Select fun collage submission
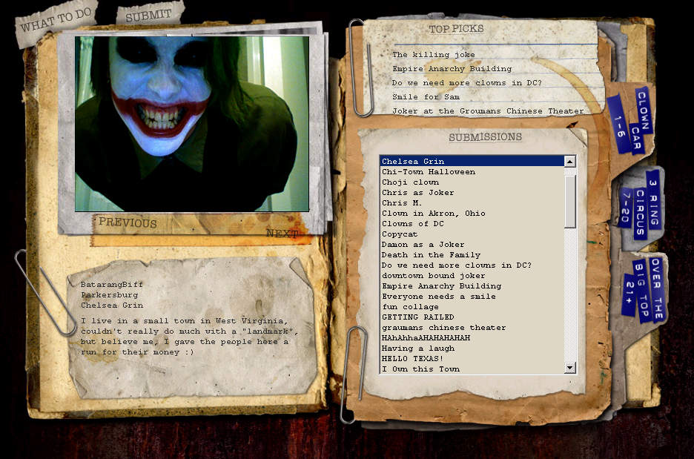 pos(472,307)
